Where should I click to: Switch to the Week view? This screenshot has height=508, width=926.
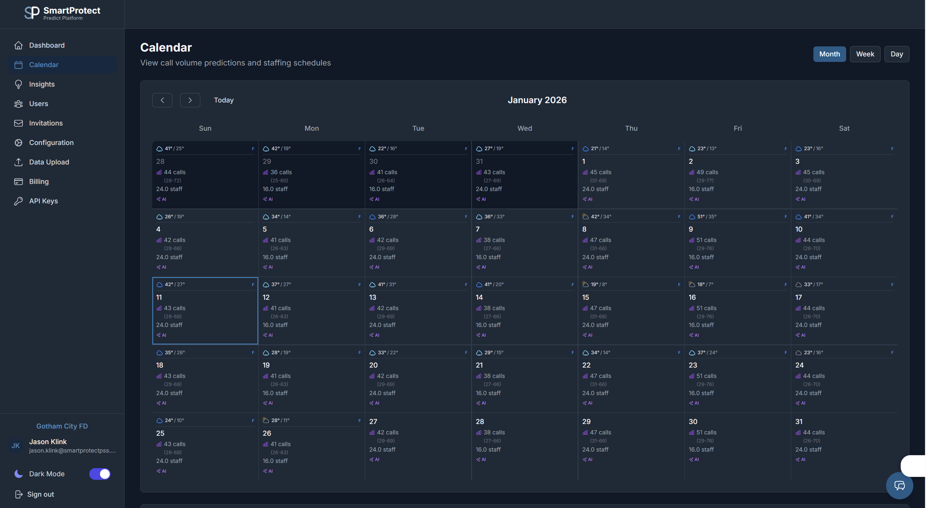point(865,54)
